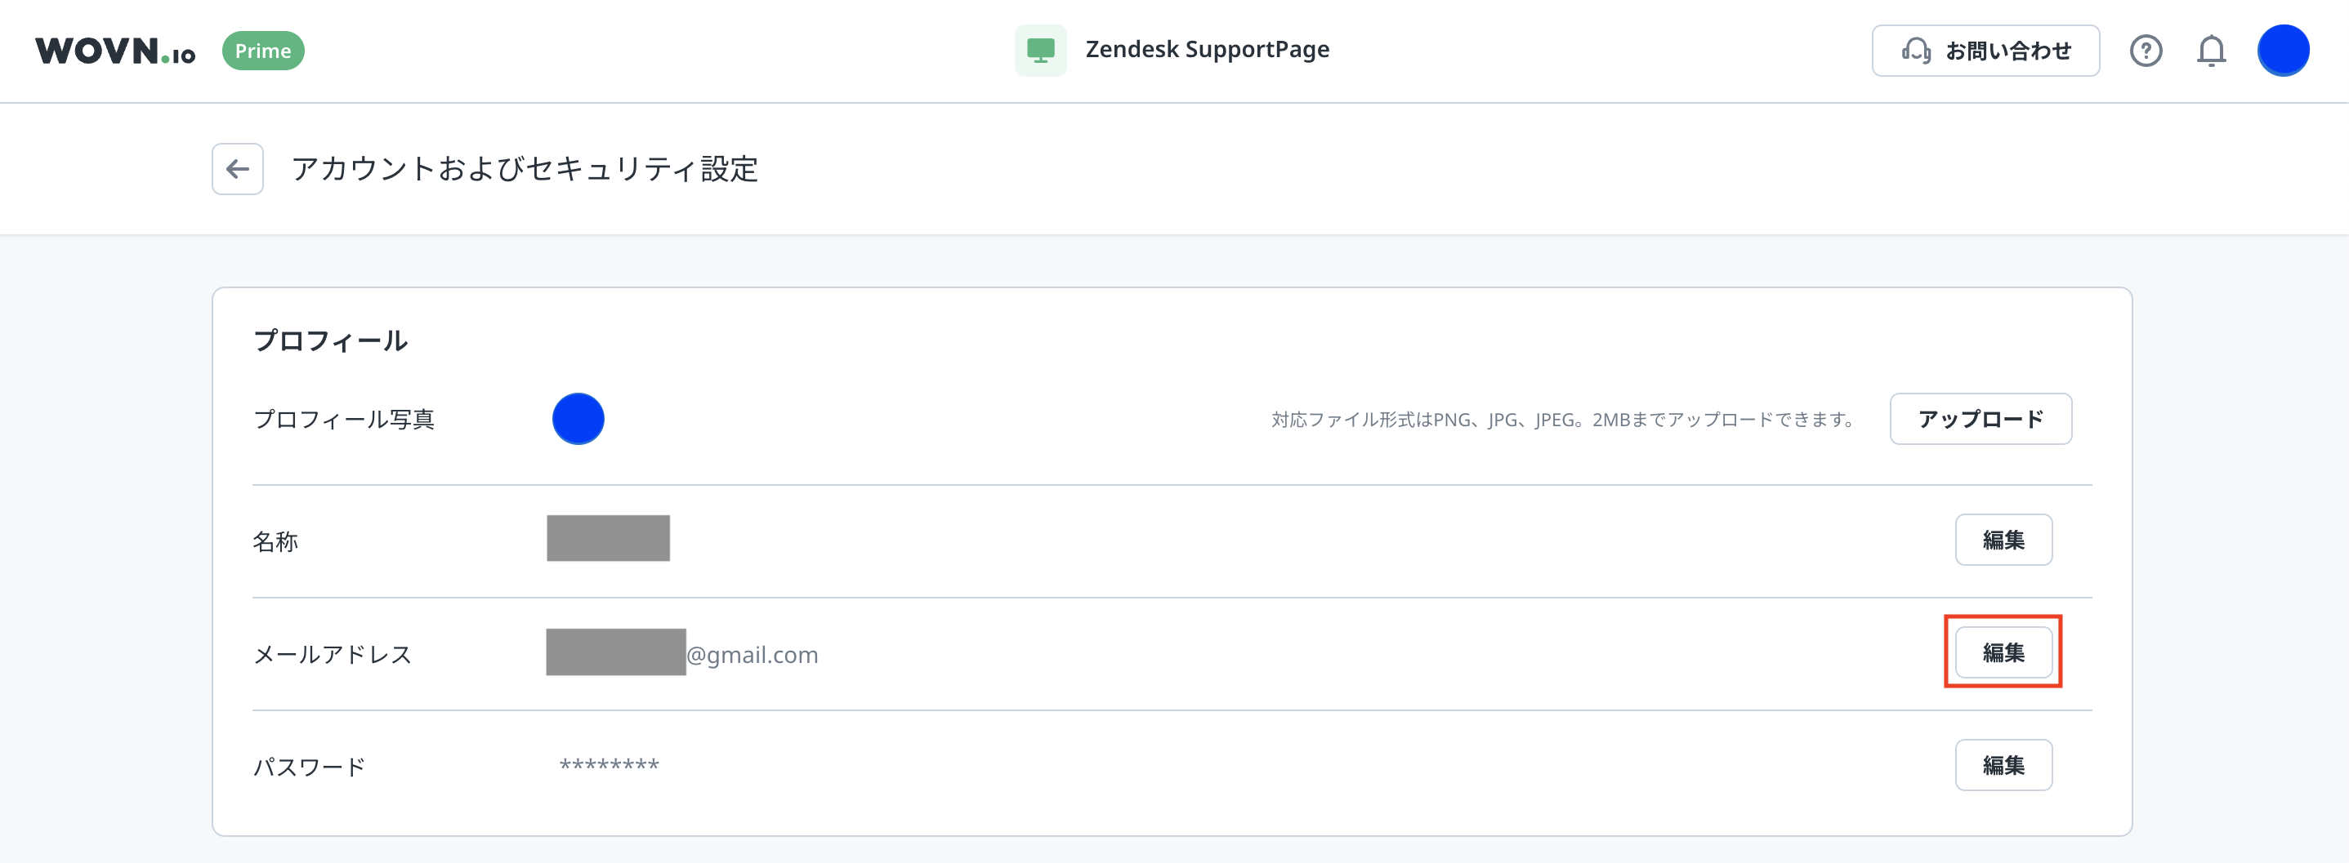Screen dimensions: 2349x863
Task: Click 編集 in the パスワード row
Action: pos(2003,764)
